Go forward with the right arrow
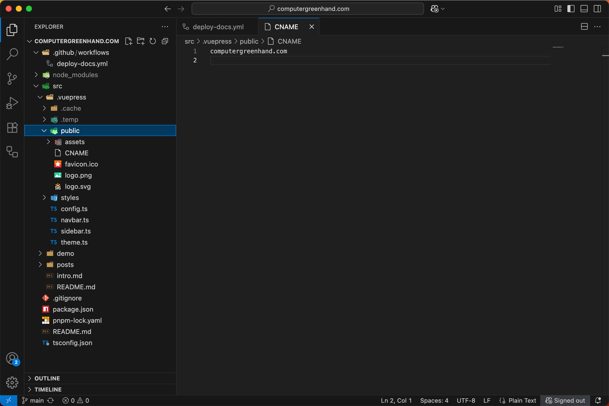The width and height of the screenshot is (609, 406). 181,9
